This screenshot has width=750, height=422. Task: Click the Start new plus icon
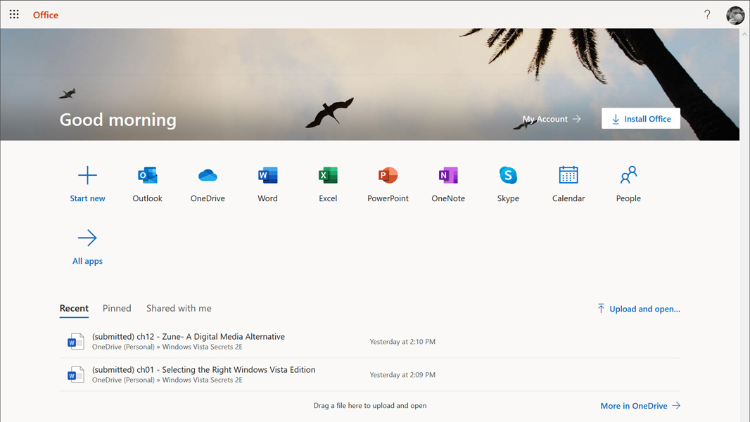(x=87, y=176)
